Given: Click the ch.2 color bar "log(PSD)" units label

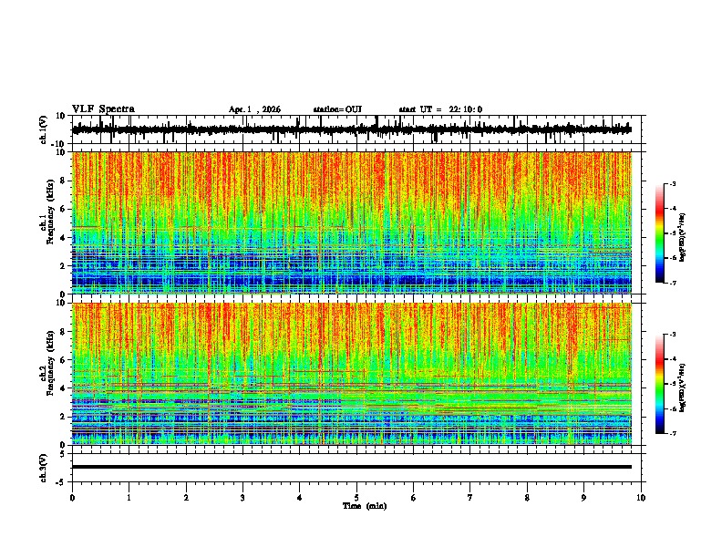Looking at the screenshot, I should pyautogui.click(x=683, y=387).
